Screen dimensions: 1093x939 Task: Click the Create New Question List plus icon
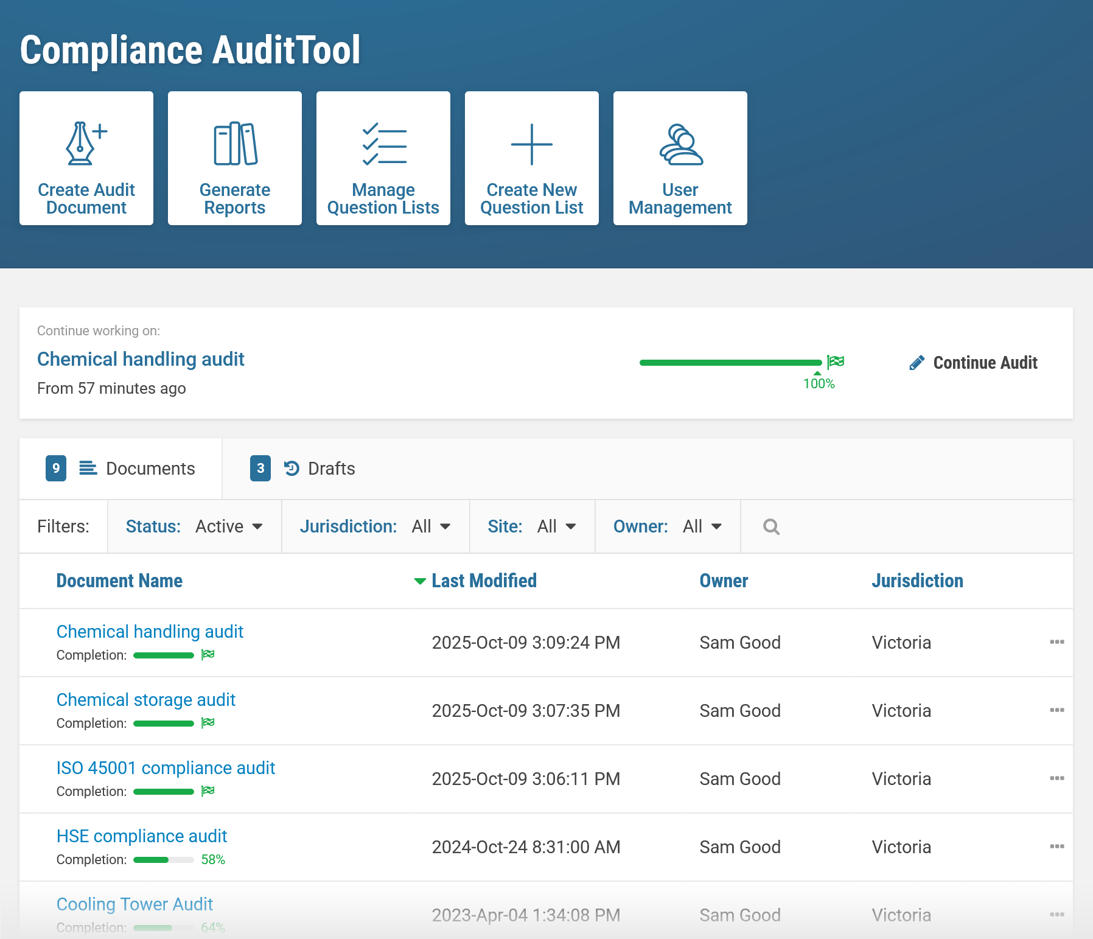[x=532, y=144]
